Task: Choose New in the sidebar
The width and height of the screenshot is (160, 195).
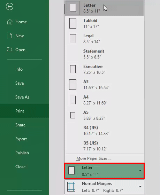Action: [24, 36]
